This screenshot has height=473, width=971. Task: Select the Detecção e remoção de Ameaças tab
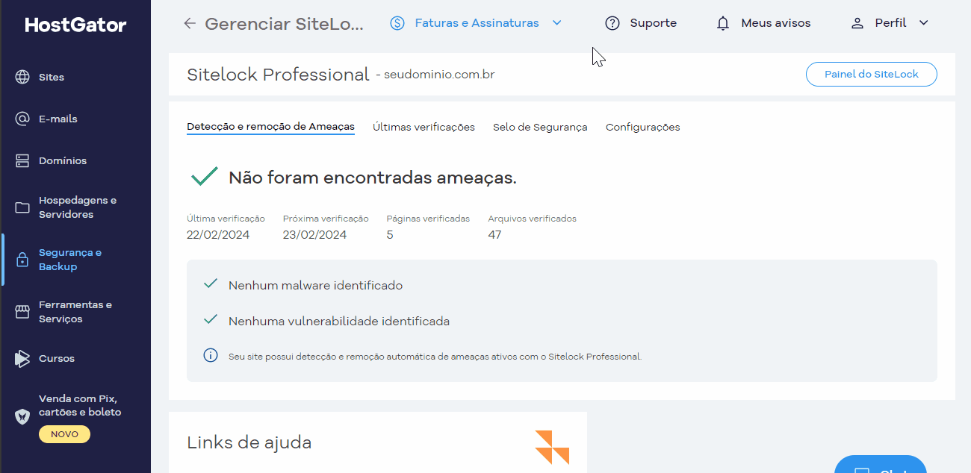pos(270,127)
